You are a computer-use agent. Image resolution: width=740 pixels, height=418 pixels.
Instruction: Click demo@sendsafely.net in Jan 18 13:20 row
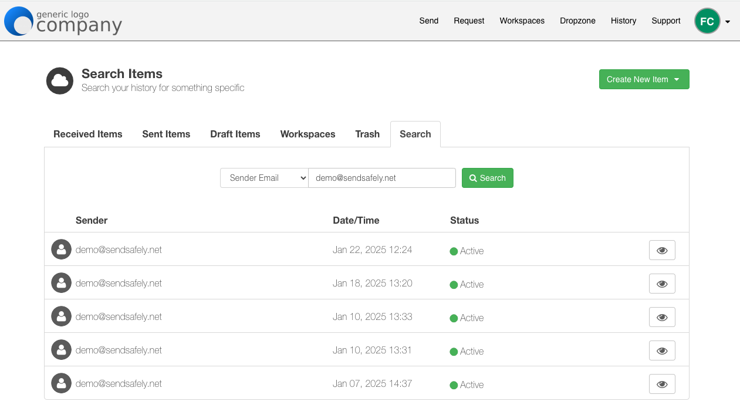click(119, 283)
